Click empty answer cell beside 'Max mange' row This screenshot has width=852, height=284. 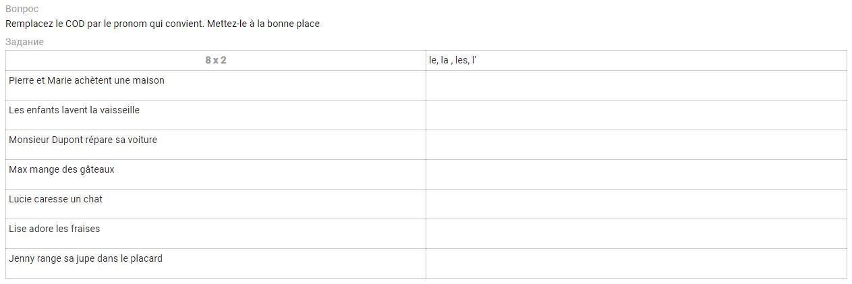635,174
